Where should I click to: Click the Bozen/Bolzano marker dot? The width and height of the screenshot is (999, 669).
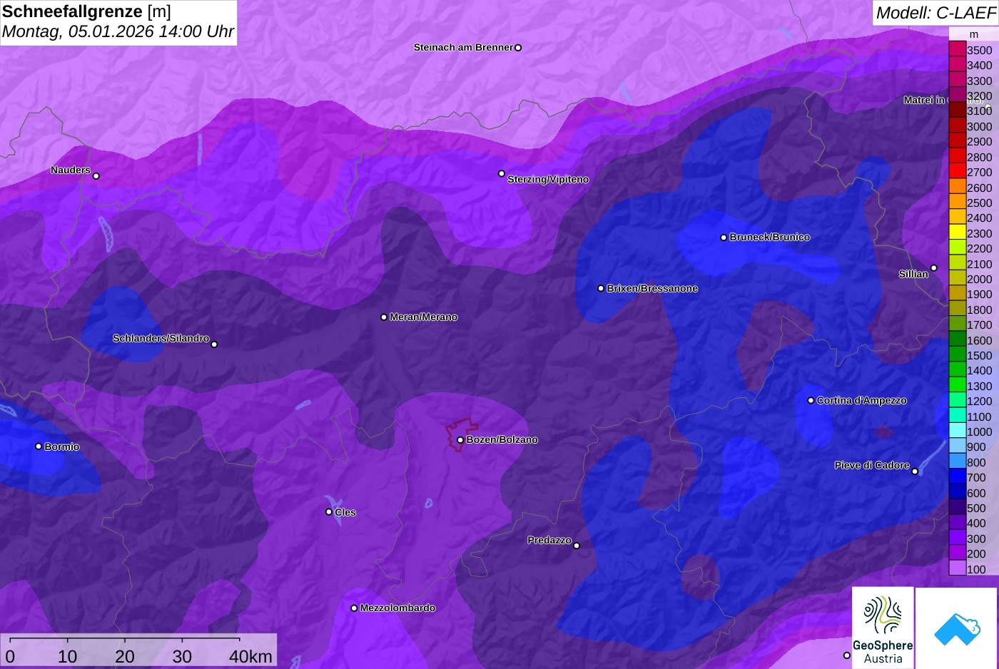[x=460, y=440]
